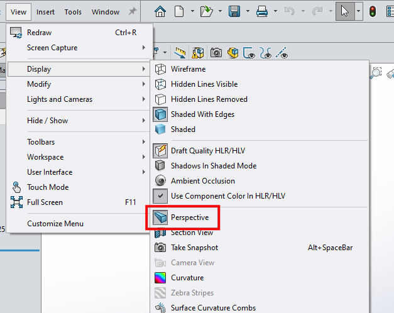This screenshot has width=394, height=313.
Task: Click the New document icon
Action: point(179,11)
